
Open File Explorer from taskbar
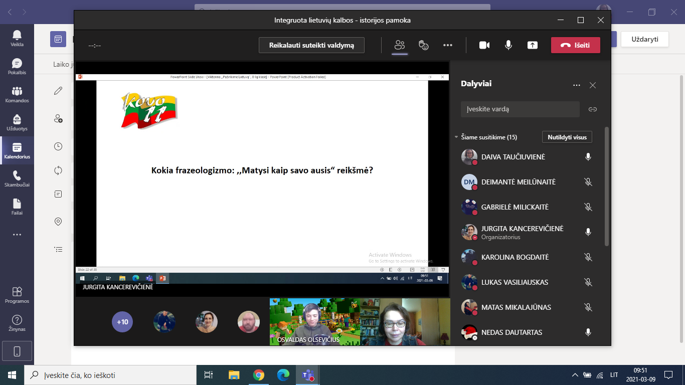pos(234,375)
